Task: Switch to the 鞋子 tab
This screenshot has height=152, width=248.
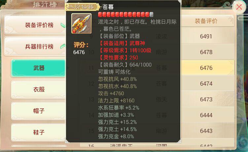Action: pyautogui.click(x=38, y=132)
